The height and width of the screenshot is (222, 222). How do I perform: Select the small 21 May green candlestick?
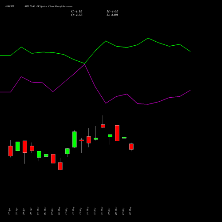click(x=124, y=138)
